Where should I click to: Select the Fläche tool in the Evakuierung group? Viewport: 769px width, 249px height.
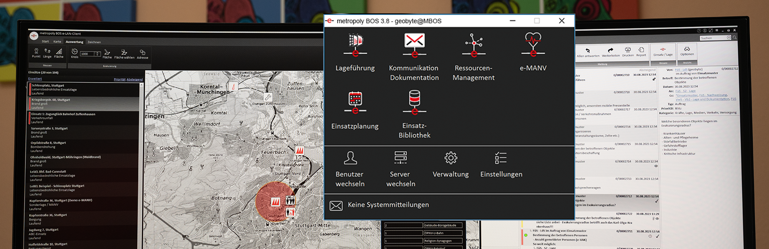pos(107,54)
